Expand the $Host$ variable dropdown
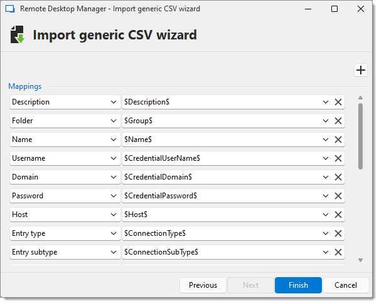 326,215
